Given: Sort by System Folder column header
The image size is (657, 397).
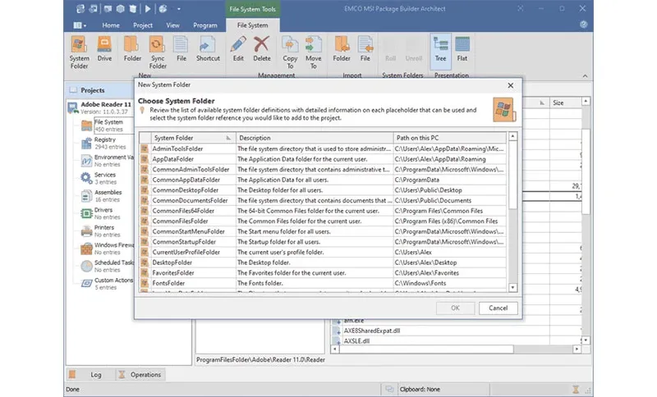Looking at the screenshot, I should 193,138.
